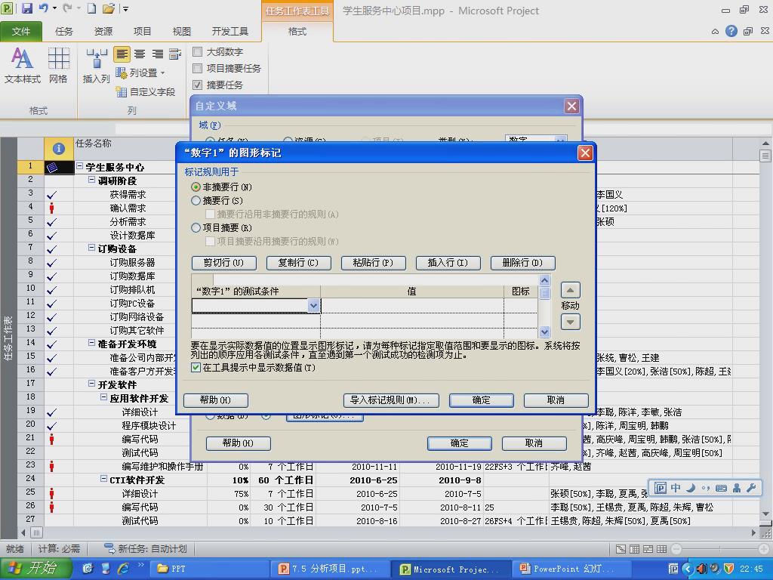Select center align icon in ribbon

pos(140,54)
